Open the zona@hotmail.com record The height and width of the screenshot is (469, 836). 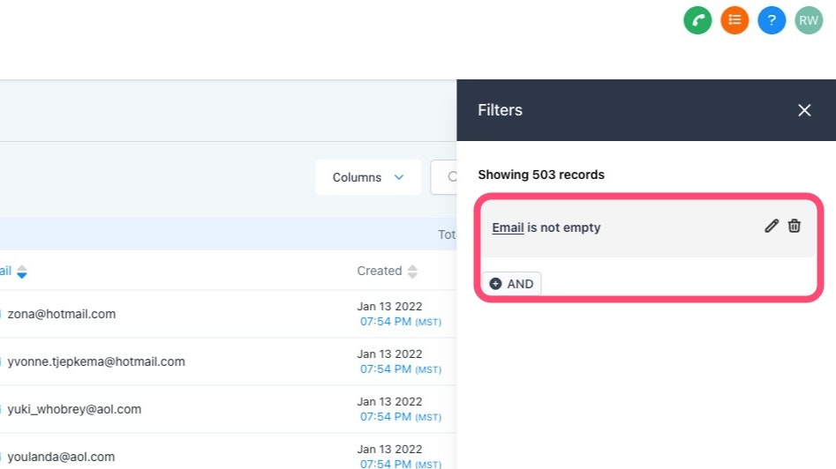pyautogui.click(x=62, y=314)
